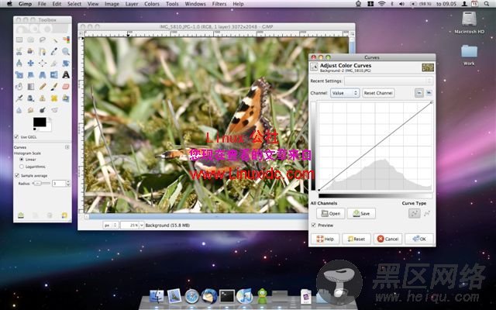
Task: Open the Tools menu
Action: coord(172,4)
